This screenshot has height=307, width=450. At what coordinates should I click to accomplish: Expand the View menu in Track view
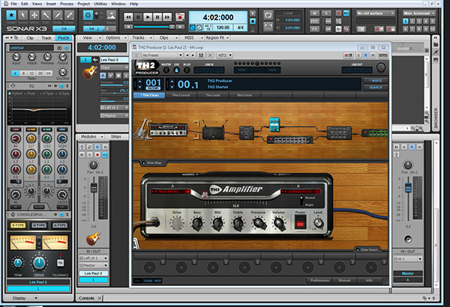(91, 38)
